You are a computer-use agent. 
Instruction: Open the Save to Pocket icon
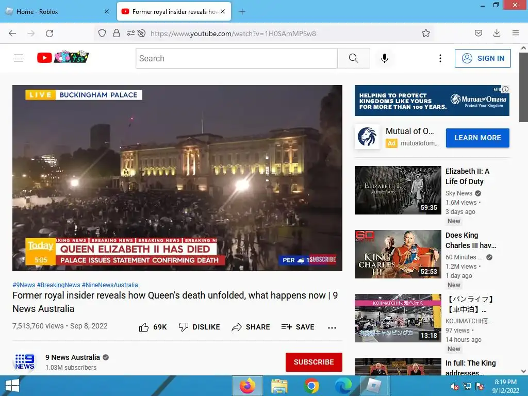tap(478, 33)
